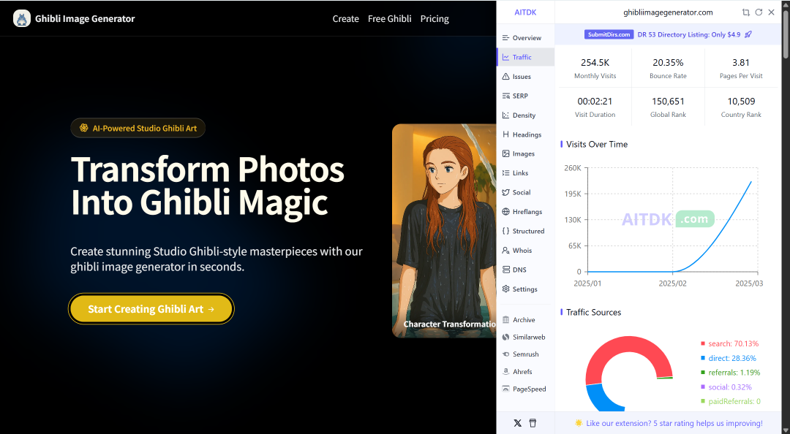The image size is (790, 434).
Task: Open the Pricing menu item
Action: (434, 18)
